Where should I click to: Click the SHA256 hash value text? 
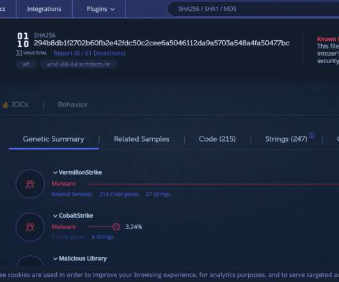coord(162,43)
